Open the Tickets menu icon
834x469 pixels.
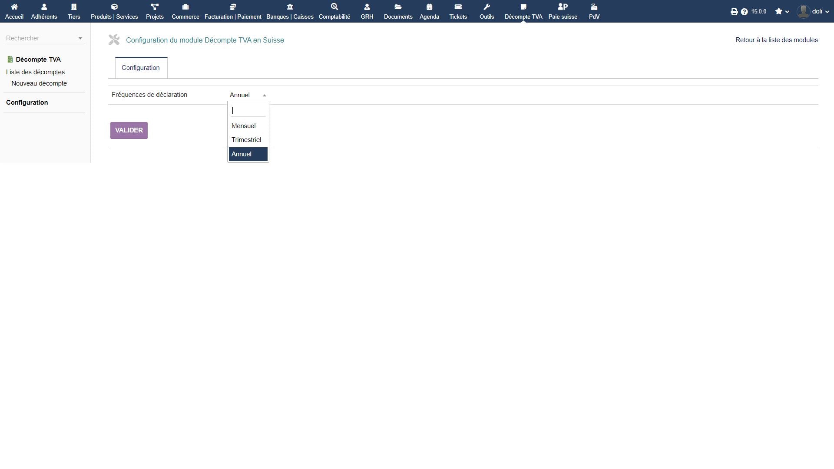point(458,7)
